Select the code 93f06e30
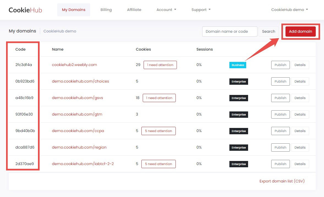Viewport: 324px width, 197px height. pyautogui.click(x=24, y=114)
